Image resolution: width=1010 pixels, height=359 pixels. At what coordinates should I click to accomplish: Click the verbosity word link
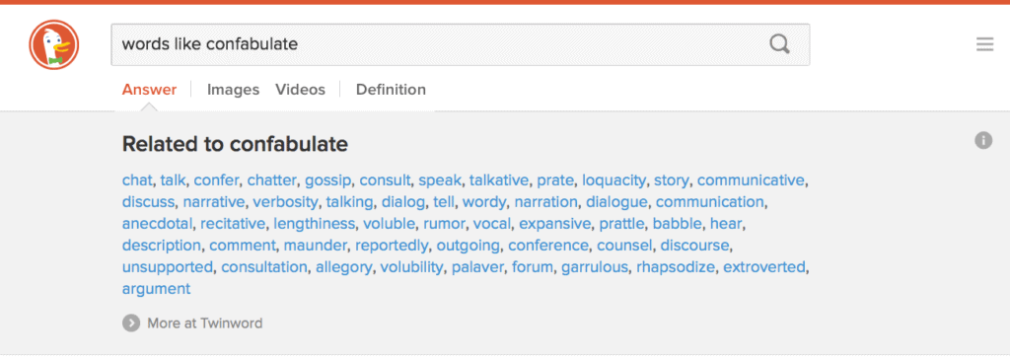pos(285,202)
